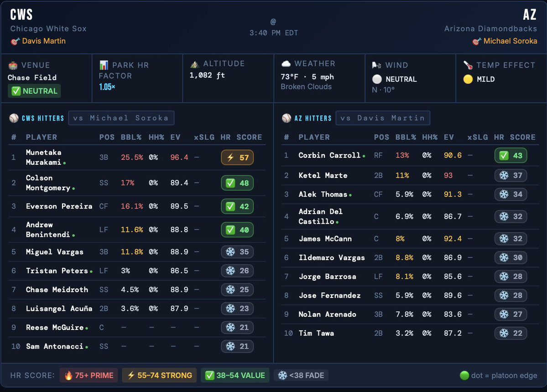Click the vs Davis Martin tag
547x392 pixels.
click(x=383, y=118)
